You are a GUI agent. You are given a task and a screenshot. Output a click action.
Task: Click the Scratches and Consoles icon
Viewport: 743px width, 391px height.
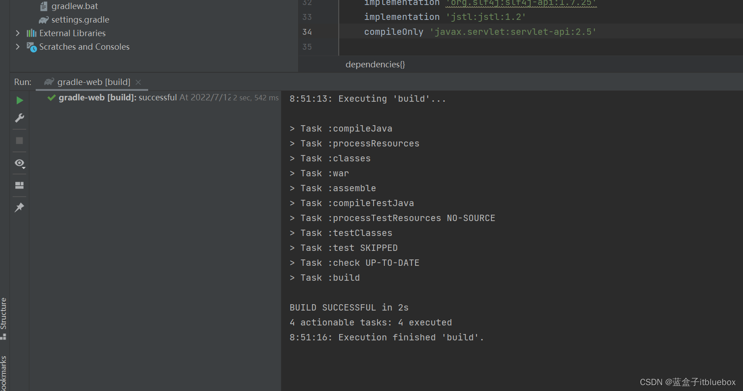32,47
